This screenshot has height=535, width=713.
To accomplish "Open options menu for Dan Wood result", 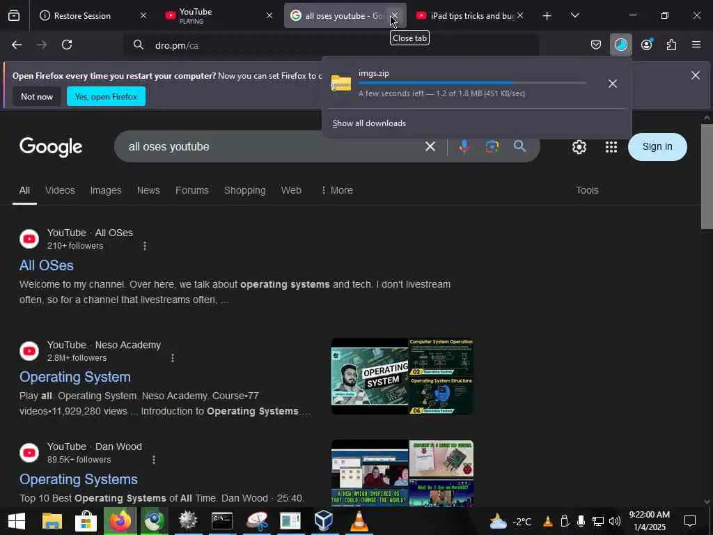I will (x=154, y=460).
